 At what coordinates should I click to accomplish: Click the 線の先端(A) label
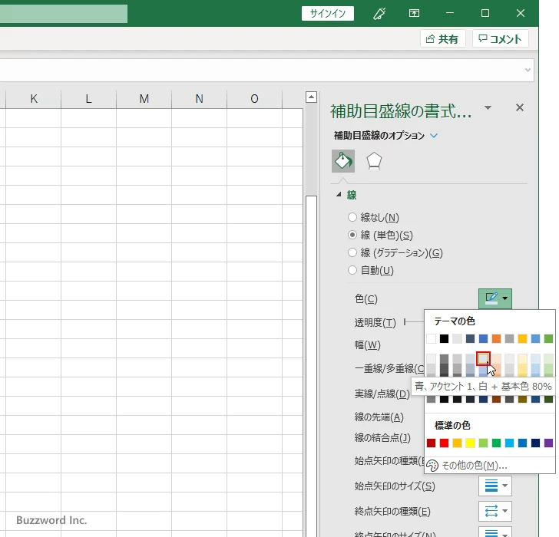click(379, 417)
